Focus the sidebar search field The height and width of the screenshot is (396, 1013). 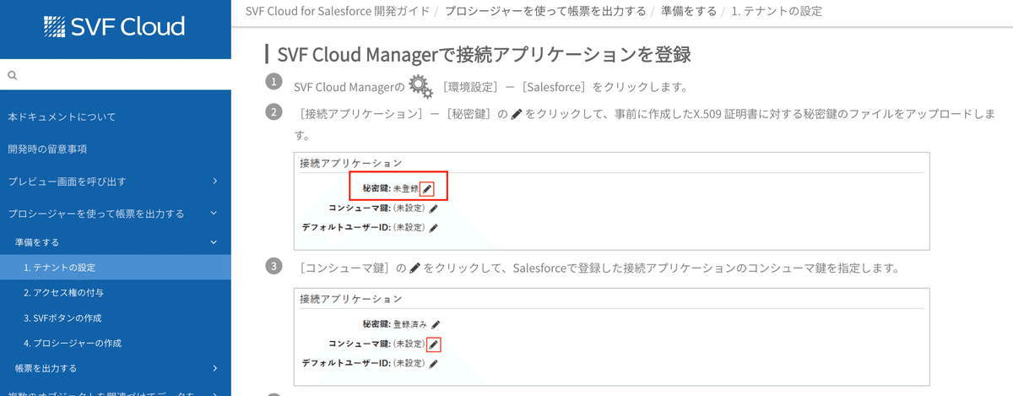(116, 75)
